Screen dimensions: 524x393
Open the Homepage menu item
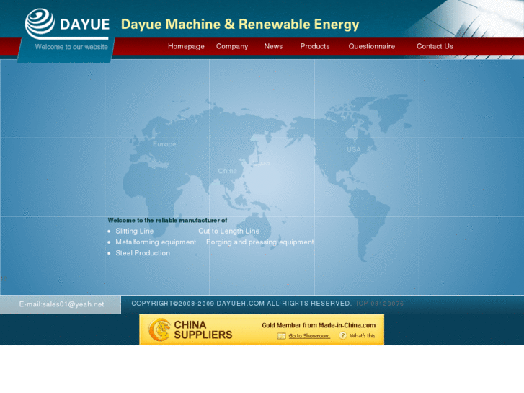click(x=186, y=46)
